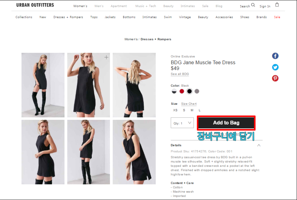Open the top-bar Beauty menu

168,6
